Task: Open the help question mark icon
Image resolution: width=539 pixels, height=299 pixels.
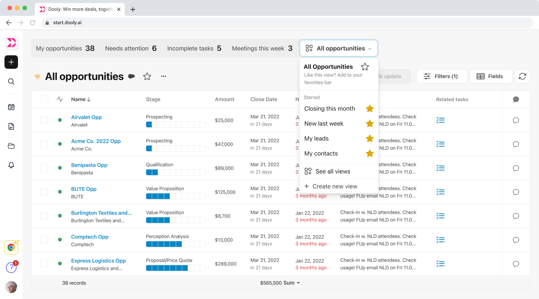Action: click(11, 268)
